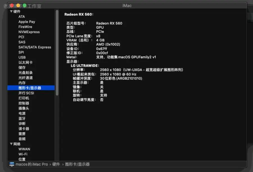Select ATA in the sidebar
Viewport: 253px width, 172px height.
[22, 17]
